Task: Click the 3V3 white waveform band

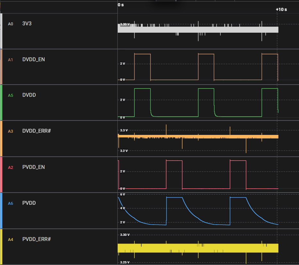Action: click(x=198, y=29)
